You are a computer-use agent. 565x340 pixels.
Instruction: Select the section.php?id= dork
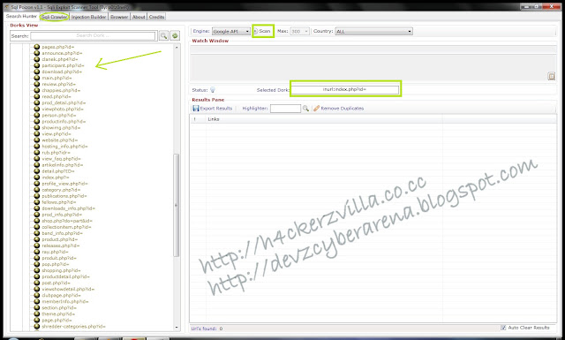(x=59, y=308)
